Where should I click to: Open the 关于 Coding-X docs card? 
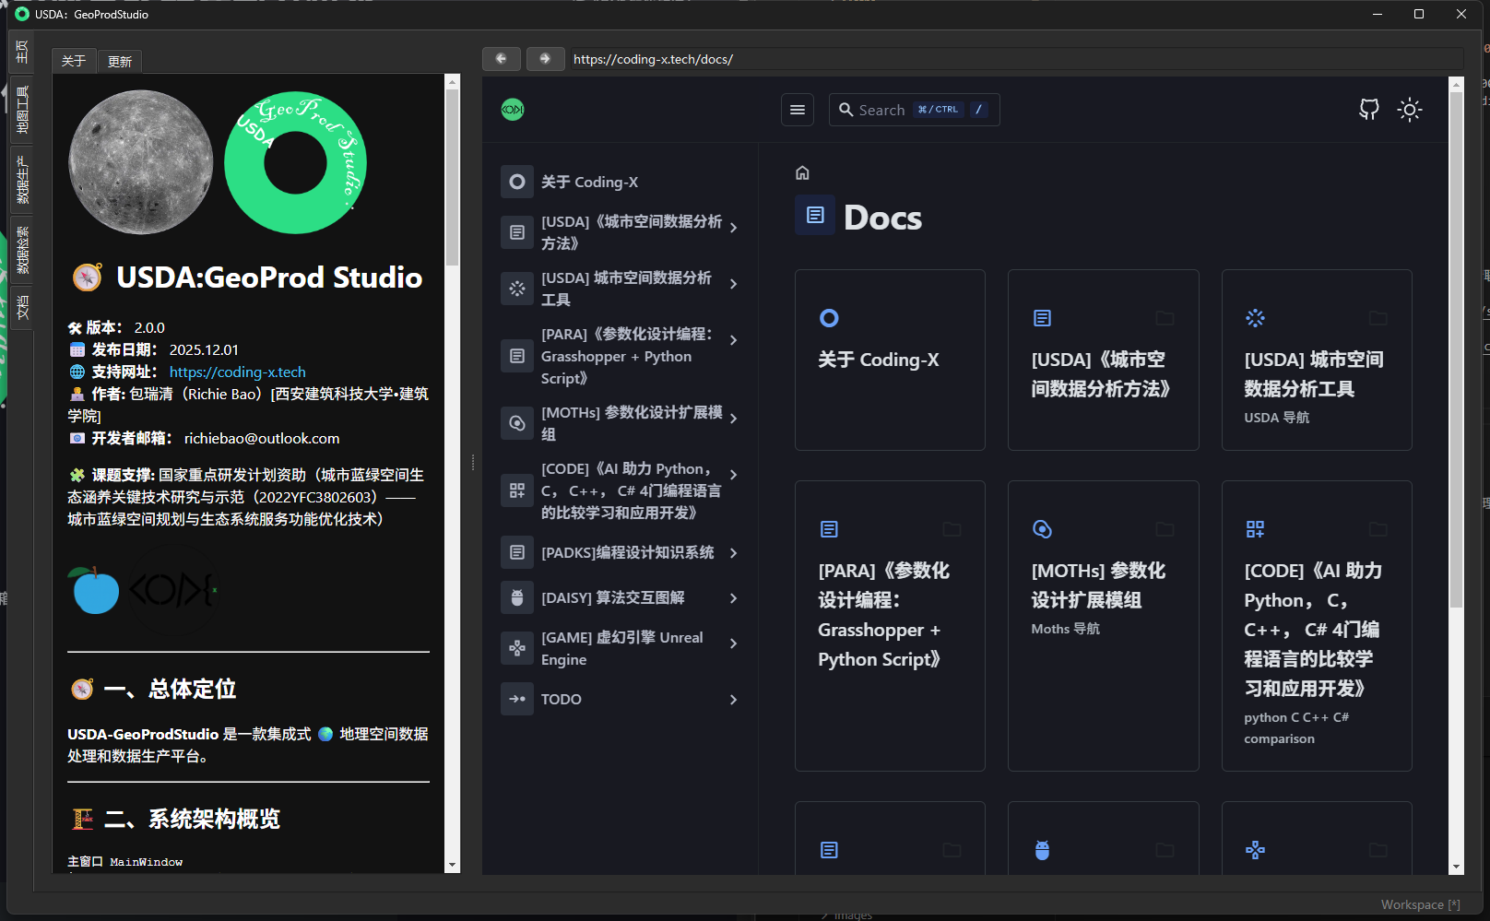point(889,360)
